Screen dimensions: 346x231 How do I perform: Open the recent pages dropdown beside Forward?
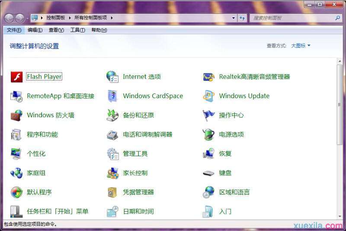click(x=27, y=18)
